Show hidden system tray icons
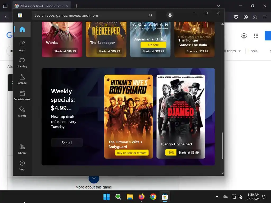271x203 pixels. tap(217, 197)
